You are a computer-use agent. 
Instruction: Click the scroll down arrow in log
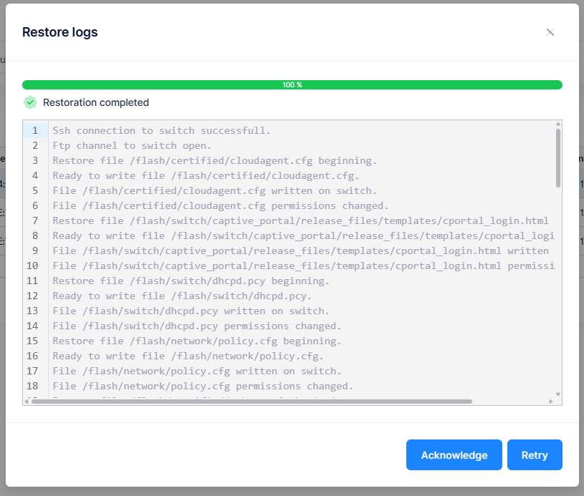click(x=557, y=394)
